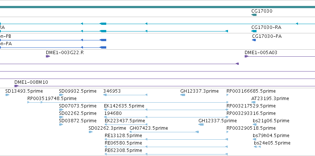Viewport: 315px width, 156px height.
Task: Click the SD02262.3prime EST arrow
Action: pyautogui.click(x=91, y=132)
